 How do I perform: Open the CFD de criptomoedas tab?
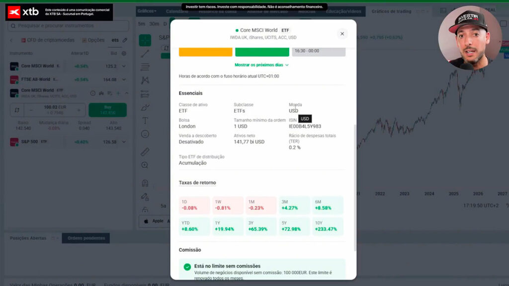click(x=48, y=40)
